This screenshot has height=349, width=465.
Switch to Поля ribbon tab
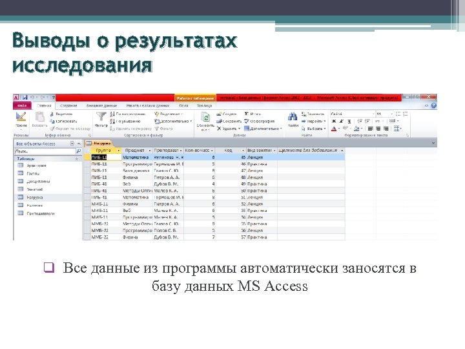[183, 105]
